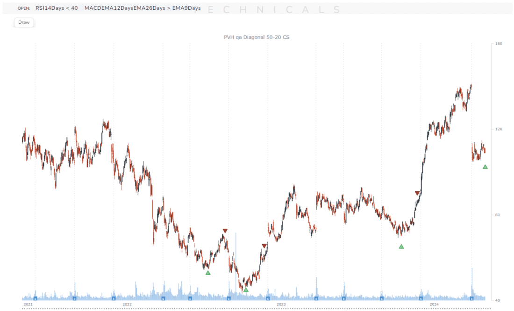Click the red sell marker before the late-2023 breakout
The width and height of the screenshot is (514, 311).
point(417,192)
